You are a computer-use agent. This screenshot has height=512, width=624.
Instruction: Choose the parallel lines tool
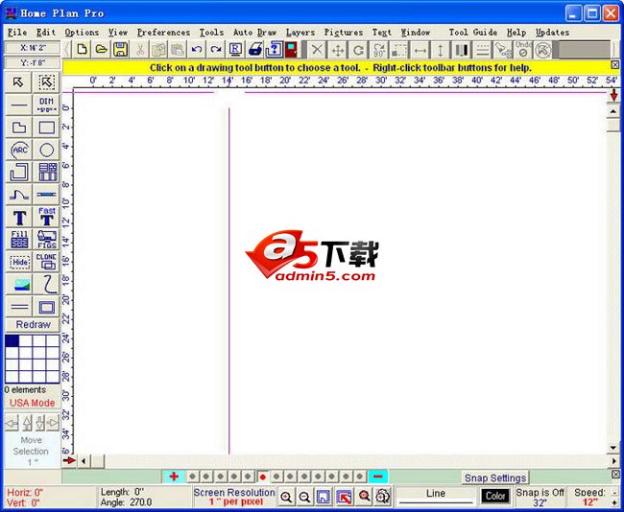pyautogui.click(x=18, y=307)
